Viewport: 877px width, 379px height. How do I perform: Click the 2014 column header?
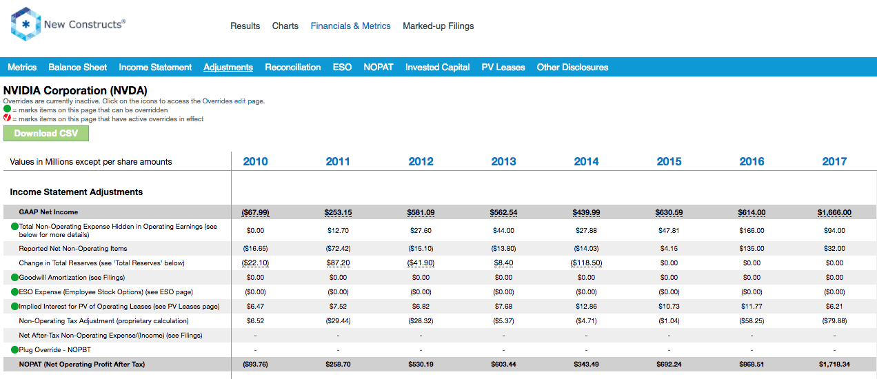pos(586,162)
